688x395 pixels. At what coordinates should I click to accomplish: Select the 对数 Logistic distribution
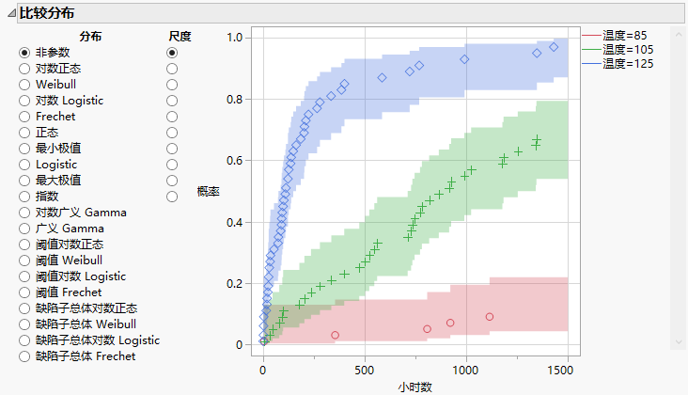pyautogui.click(x=24, y=101)
